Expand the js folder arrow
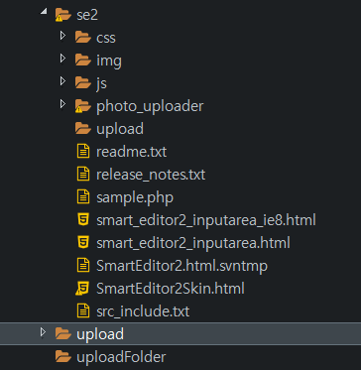 pyautogui.click(x=62, y=80)
